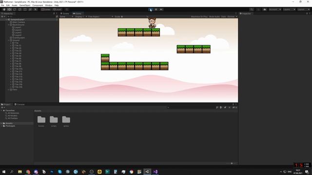Click the Step forward button
The width and height of the screenshot is (312, 175).
(161, 10)
